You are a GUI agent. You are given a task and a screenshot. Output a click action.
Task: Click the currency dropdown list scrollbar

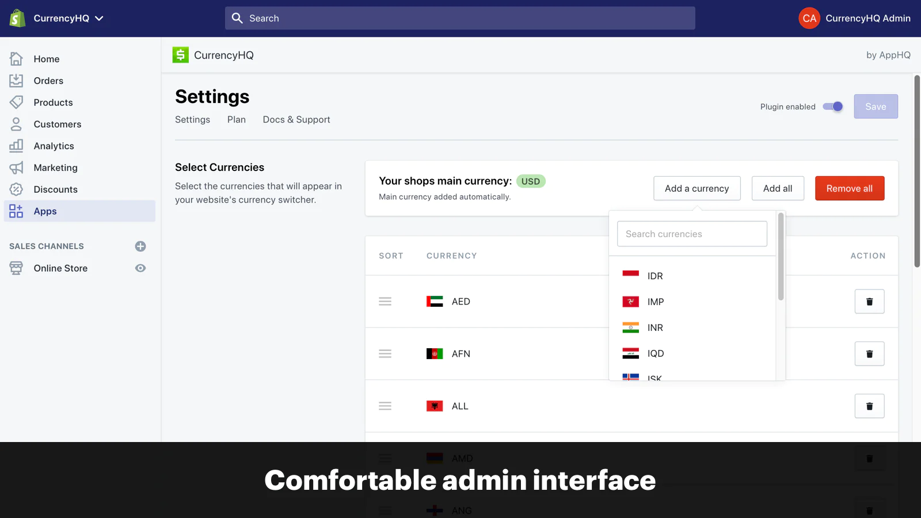[x=781, y=257]
